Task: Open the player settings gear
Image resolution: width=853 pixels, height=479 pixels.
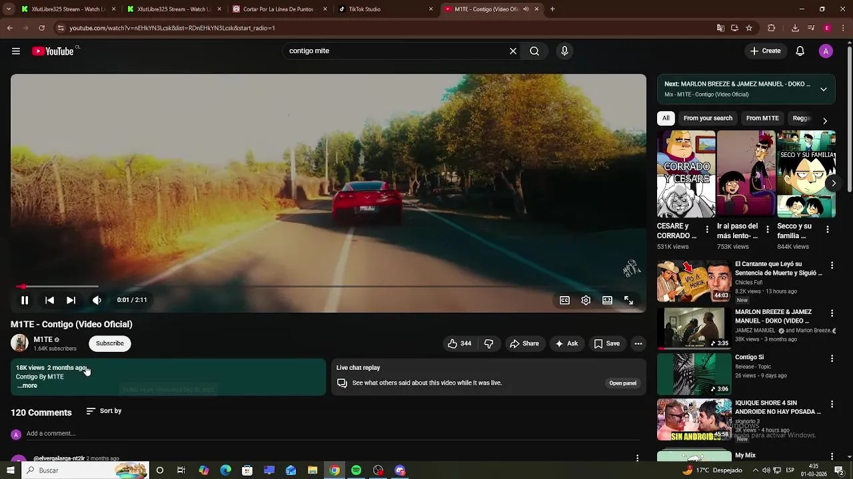Action: 586,301
